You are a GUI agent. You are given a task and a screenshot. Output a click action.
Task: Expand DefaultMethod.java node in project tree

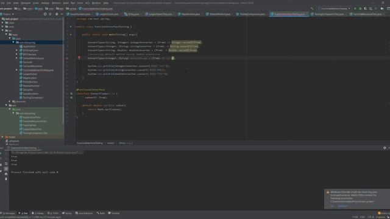point(17,58)
